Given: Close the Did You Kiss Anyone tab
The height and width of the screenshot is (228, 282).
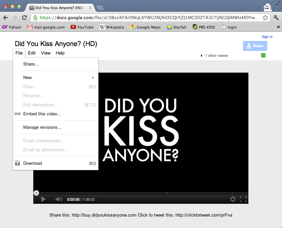Looking at the screenshot, I should tap(90, 8).
